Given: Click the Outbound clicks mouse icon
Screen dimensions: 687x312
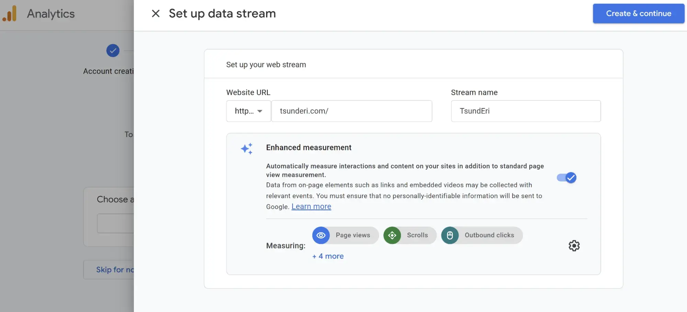Looking at the screenshot, I should pyautogui.click(x=450, y=235).
